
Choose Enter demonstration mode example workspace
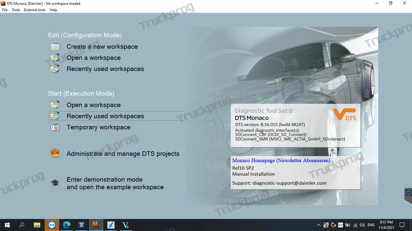(x=115, y=183)
